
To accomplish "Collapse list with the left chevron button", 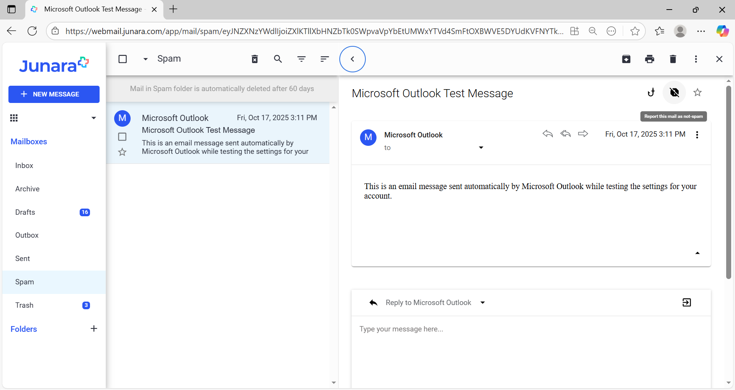I will (352, 59).
